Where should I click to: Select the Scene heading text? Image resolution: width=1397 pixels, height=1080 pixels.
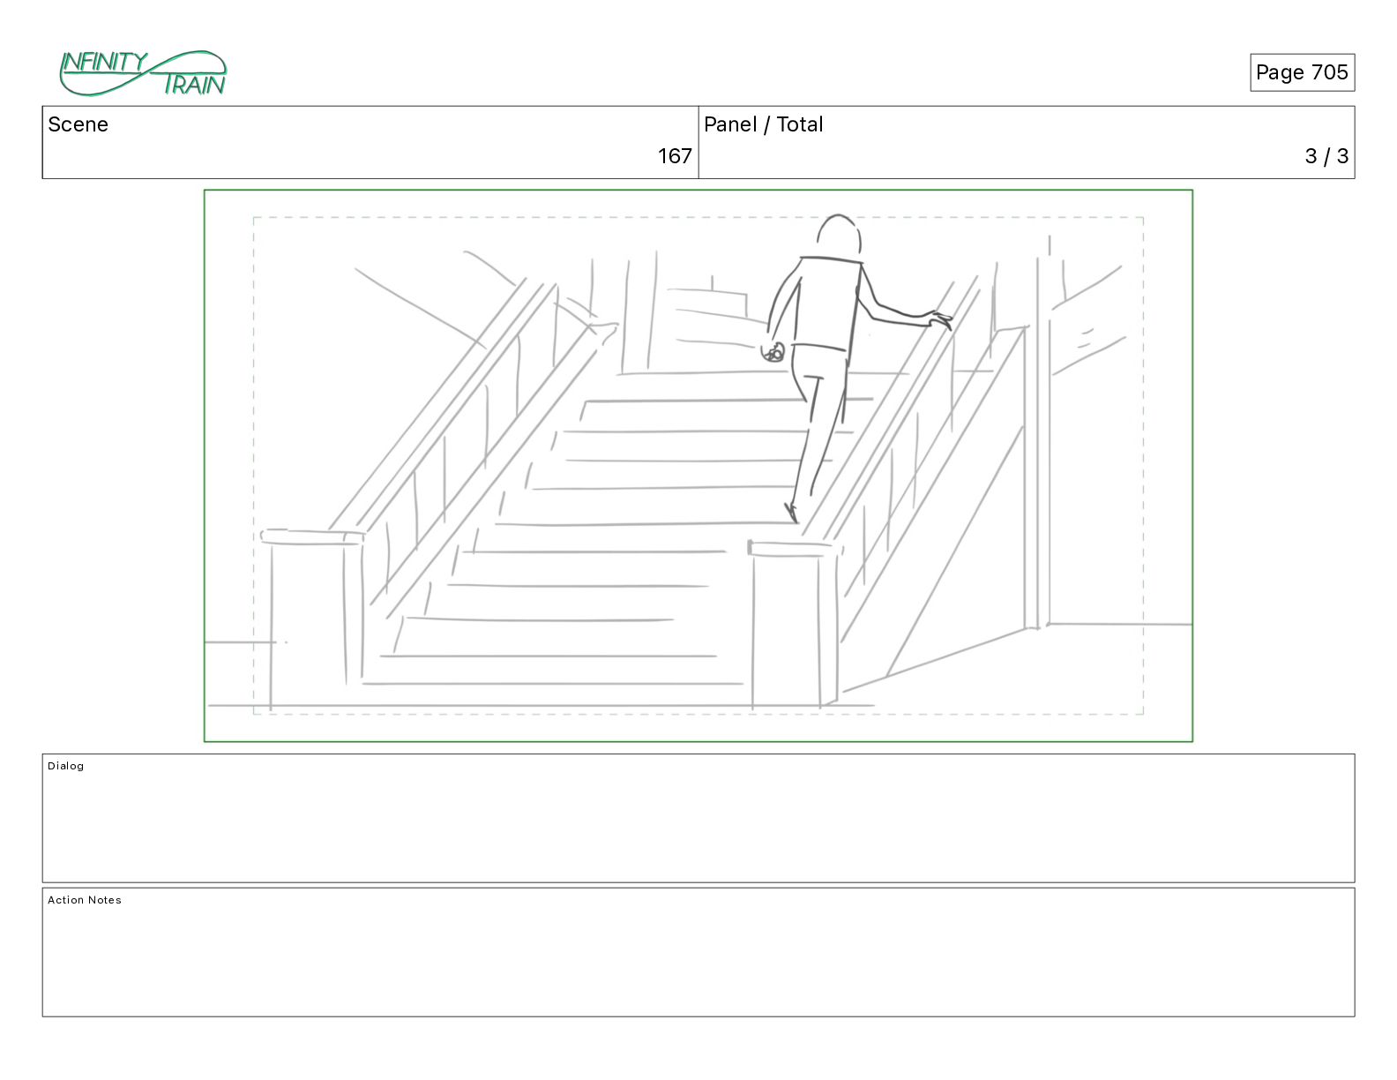(x=78, y=124)
